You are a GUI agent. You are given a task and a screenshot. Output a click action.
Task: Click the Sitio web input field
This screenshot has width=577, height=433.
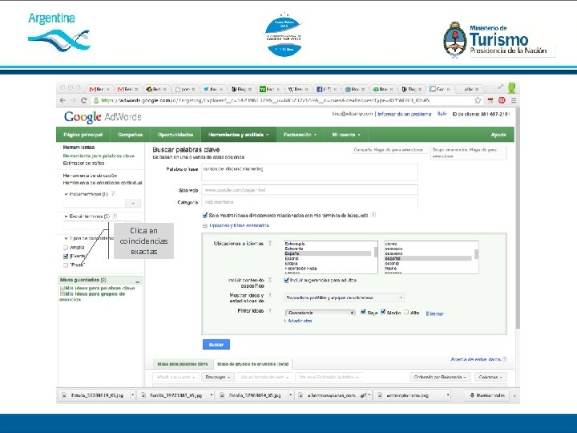[x=309, y=190]
